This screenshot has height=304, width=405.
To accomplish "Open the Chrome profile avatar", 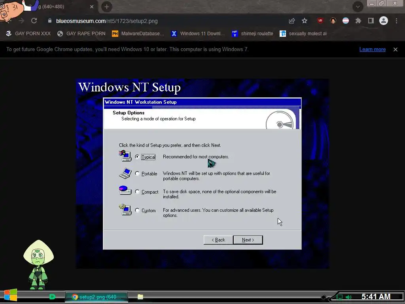I will (x=384, y=21).
